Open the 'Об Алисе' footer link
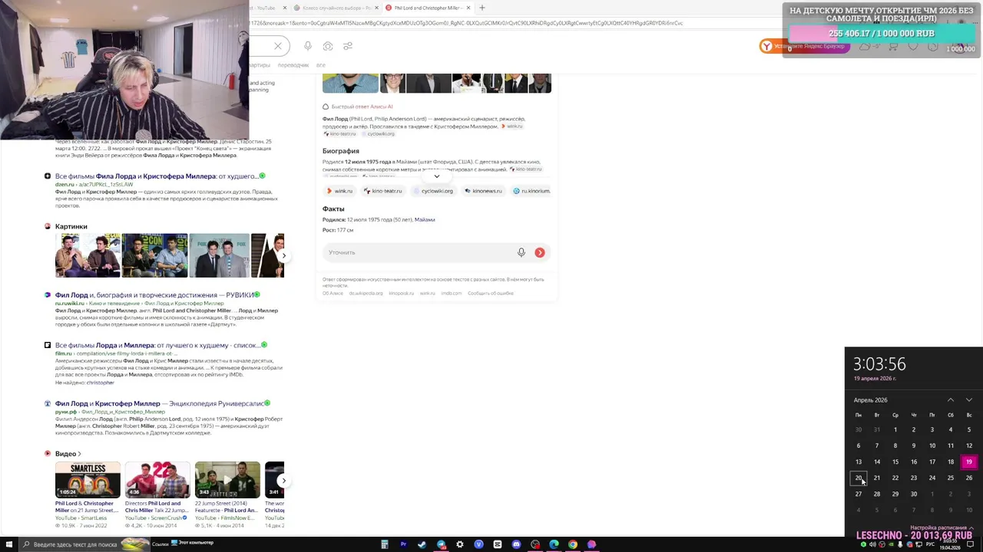983x552 pixels. point(333,293)
